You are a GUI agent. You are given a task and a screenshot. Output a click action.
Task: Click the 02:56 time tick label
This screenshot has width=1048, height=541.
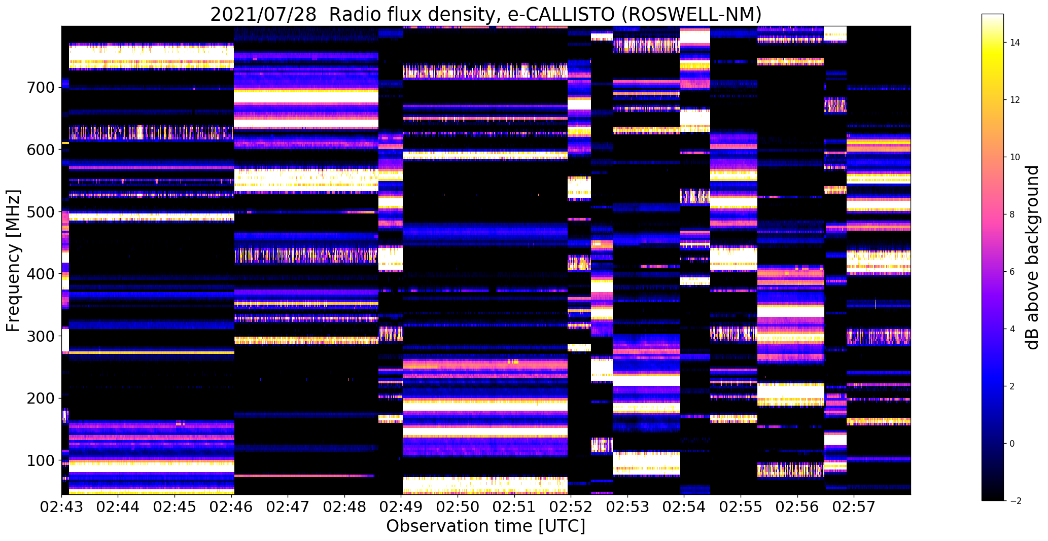point(798,507)
